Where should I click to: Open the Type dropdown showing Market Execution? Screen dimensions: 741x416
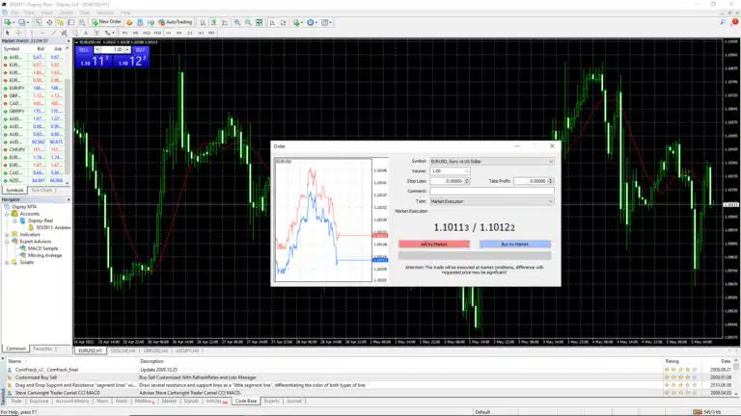point(491,201)
